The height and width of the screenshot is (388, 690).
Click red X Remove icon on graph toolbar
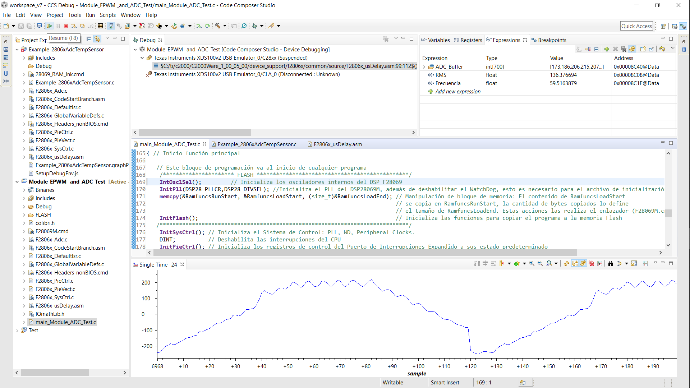(592, 264)
